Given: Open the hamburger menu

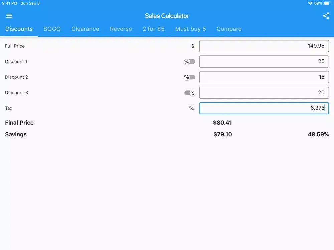Looking at the screenshot, I should pos(9,16).
